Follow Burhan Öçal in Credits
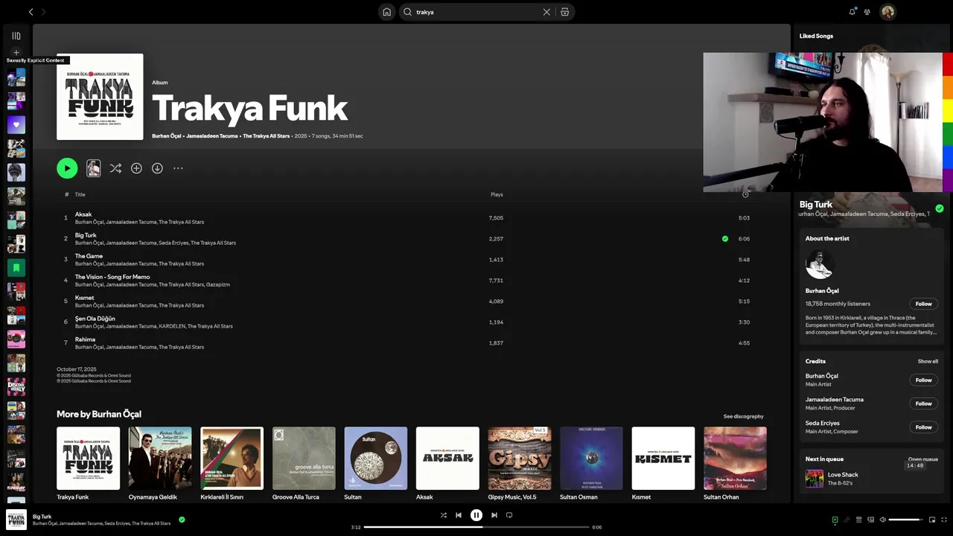 [923, 380]
